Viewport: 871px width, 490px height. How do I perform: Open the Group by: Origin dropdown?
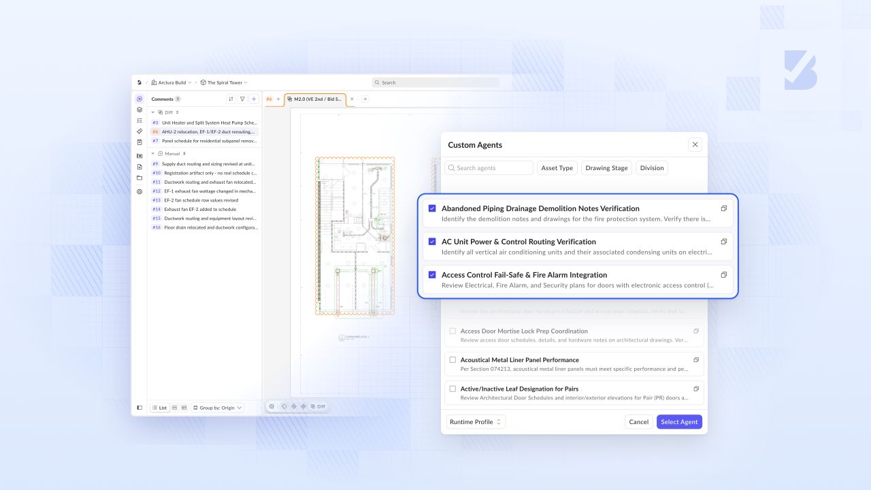(x=218, y=408)
